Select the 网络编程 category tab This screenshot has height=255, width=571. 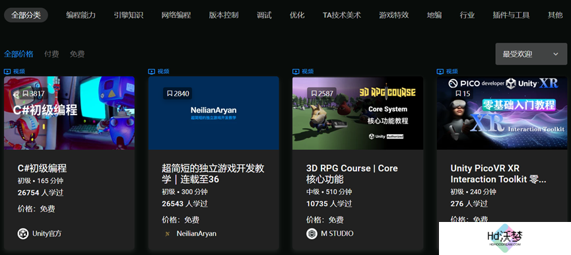tap(176, 15)
